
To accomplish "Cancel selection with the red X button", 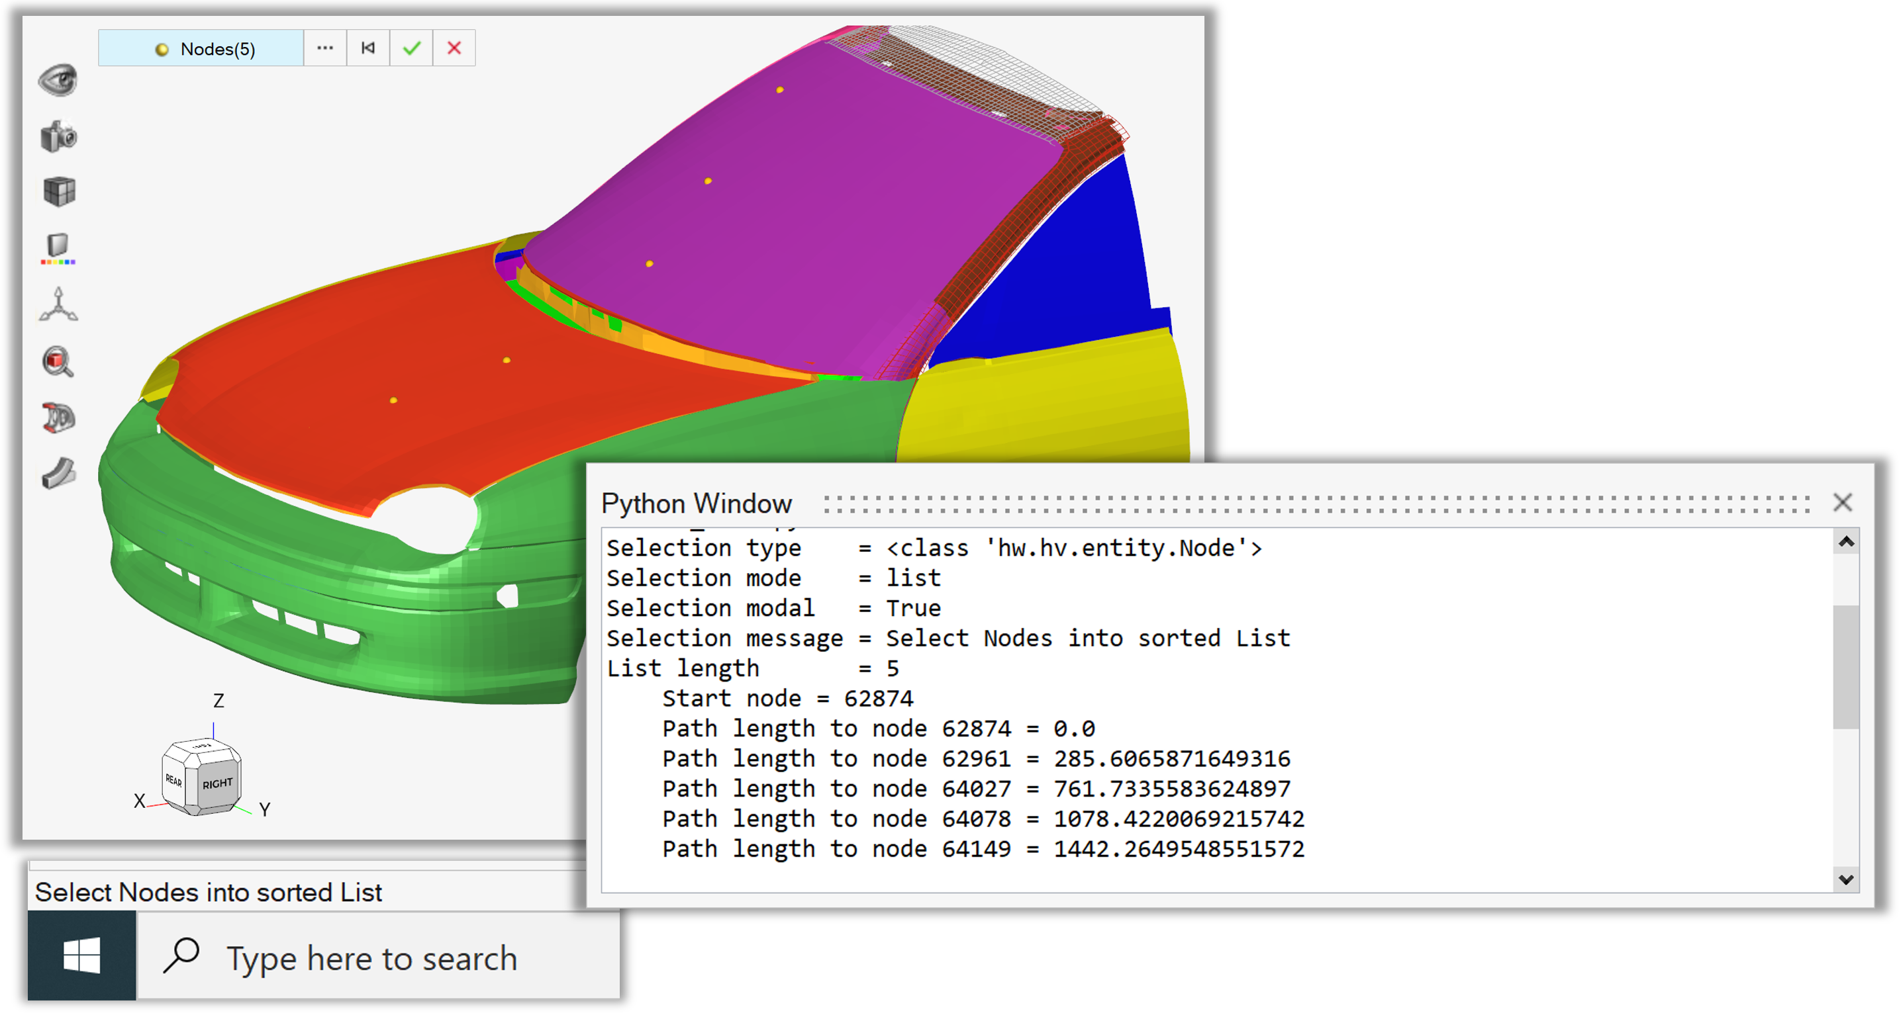I will point(454,48).
